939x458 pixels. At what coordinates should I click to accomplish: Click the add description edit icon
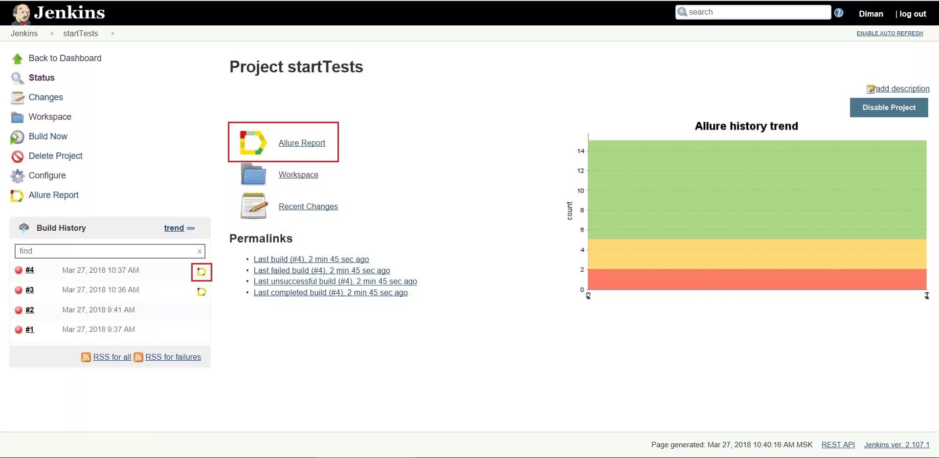tap(871, 89)
